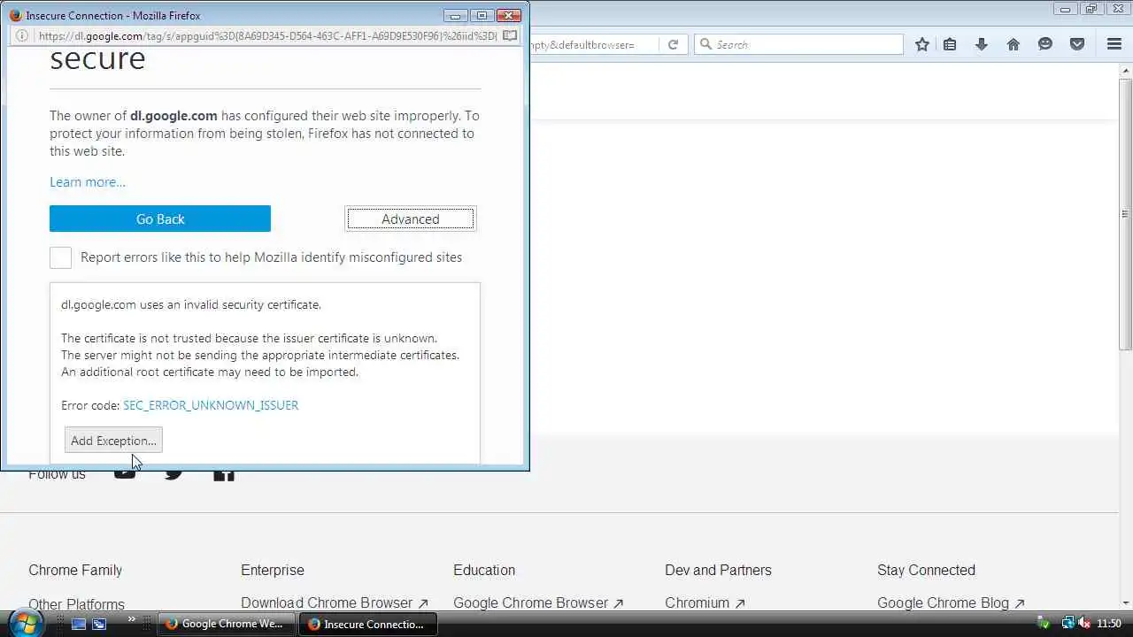Click Switch between windows quick launch icon
The height and width of the screenshot is (637, 1133).
tap(99, 624)
